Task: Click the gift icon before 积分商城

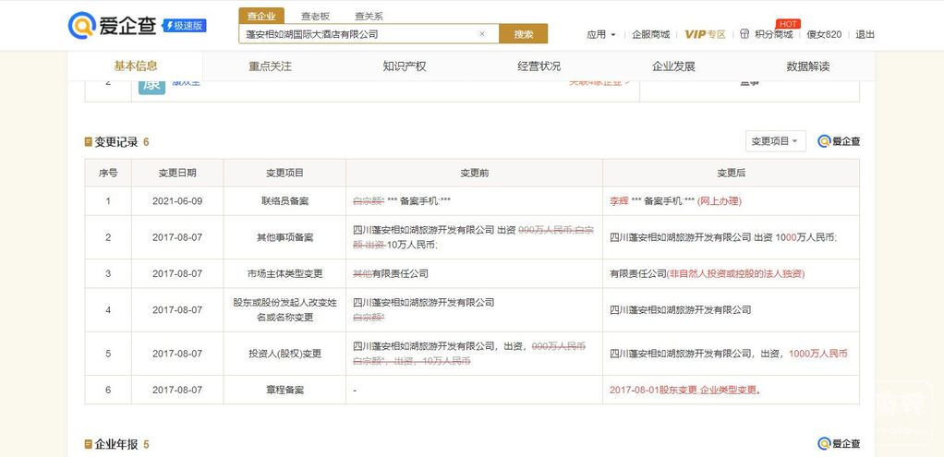Action: (x=744, y=34)
